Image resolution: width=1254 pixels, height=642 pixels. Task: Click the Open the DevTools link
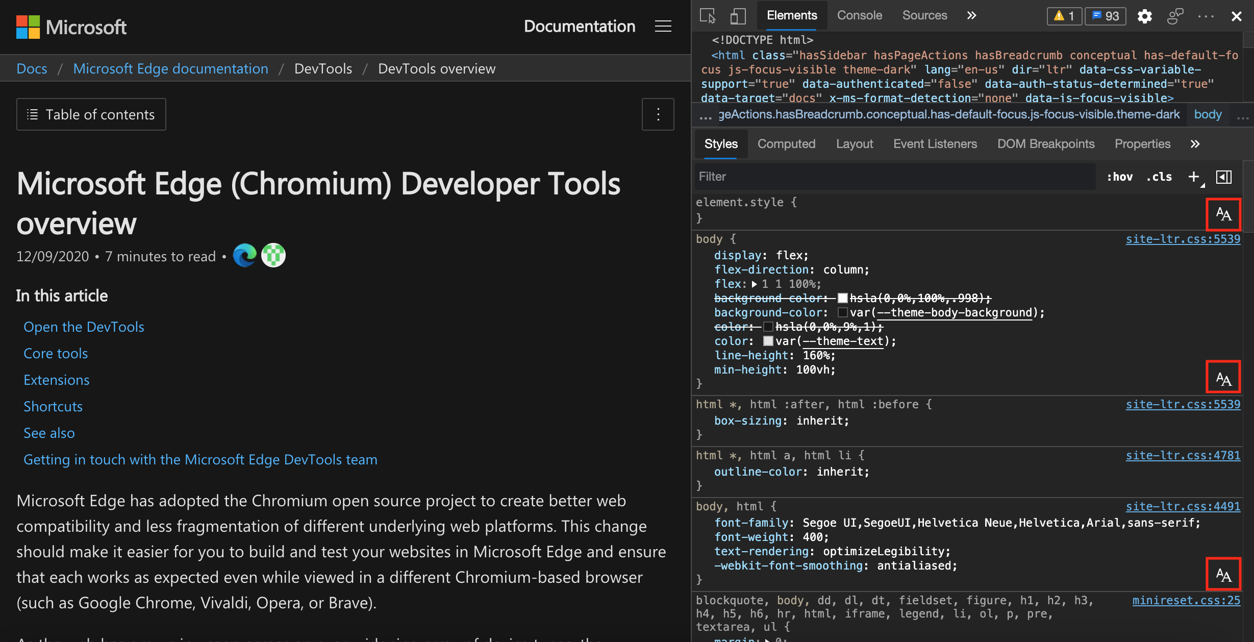[x=84, y=325]
